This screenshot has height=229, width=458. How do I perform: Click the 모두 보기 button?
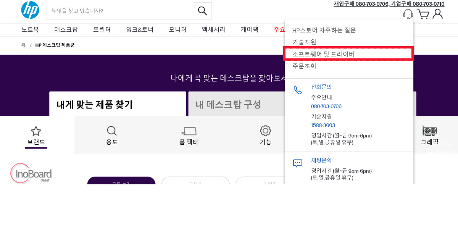tap(121, 181)
